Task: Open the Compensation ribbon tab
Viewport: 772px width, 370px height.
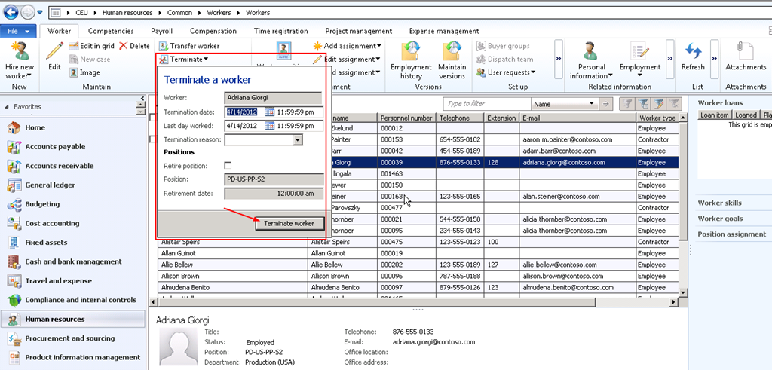Action: [213, 31]
